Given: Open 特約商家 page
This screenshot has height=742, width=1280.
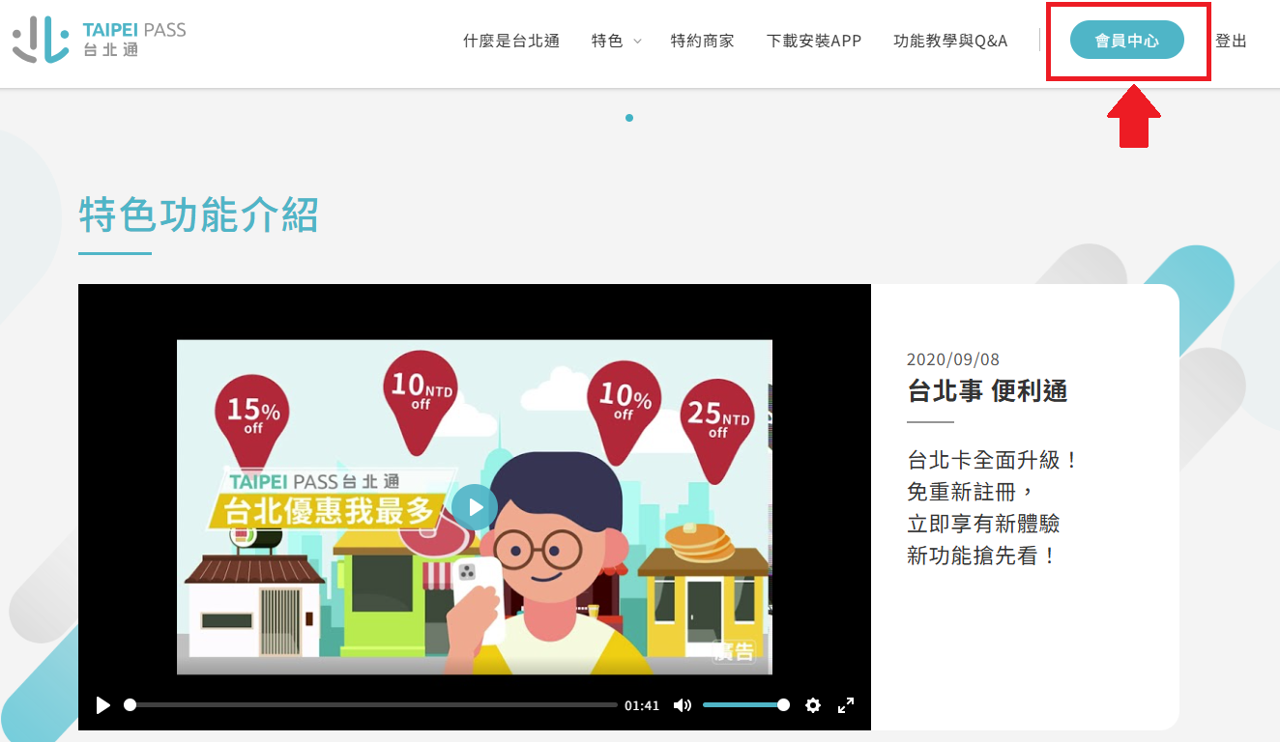Looking at the screenshot, I should 703,41.
